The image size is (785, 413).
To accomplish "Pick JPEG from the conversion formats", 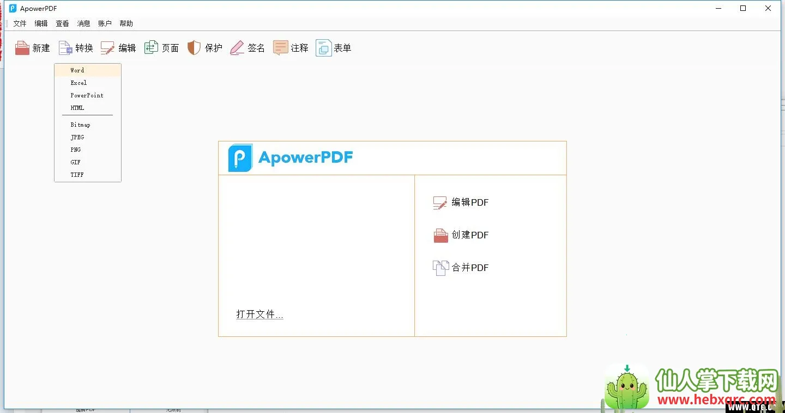I will tap(77, 137).
